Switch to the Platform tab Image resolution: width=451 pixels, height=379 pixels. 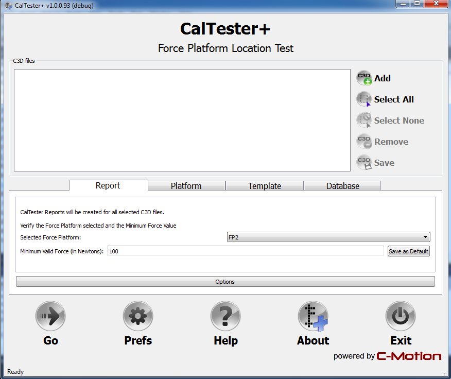tap(186, 186)
